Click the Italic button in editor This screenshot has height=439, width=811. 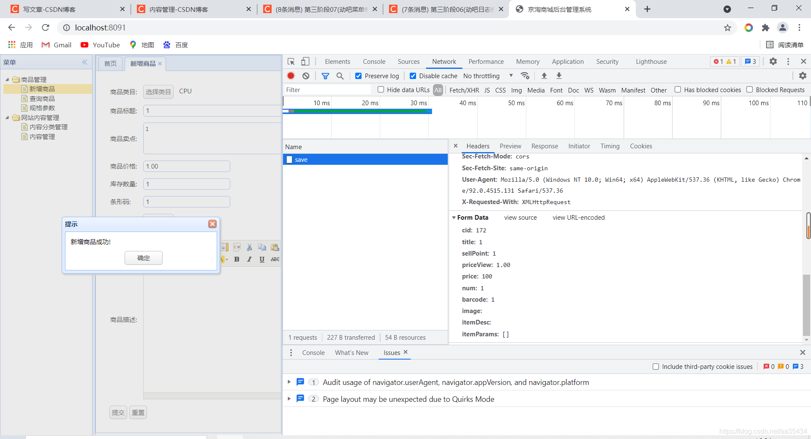tap(249, 259)
